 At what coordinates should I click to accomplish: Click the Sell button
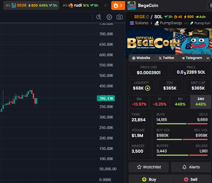click(191, 179)
